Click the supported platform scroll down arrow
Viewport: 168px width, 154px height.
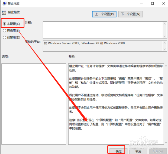click(164, 49)
